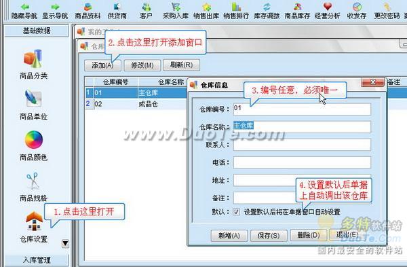Close the 仓库信息 dialog

[372, 82]
